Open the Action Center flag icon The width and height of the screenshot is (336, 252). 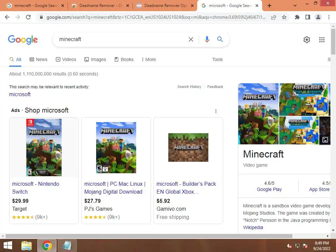coord(305,246)
